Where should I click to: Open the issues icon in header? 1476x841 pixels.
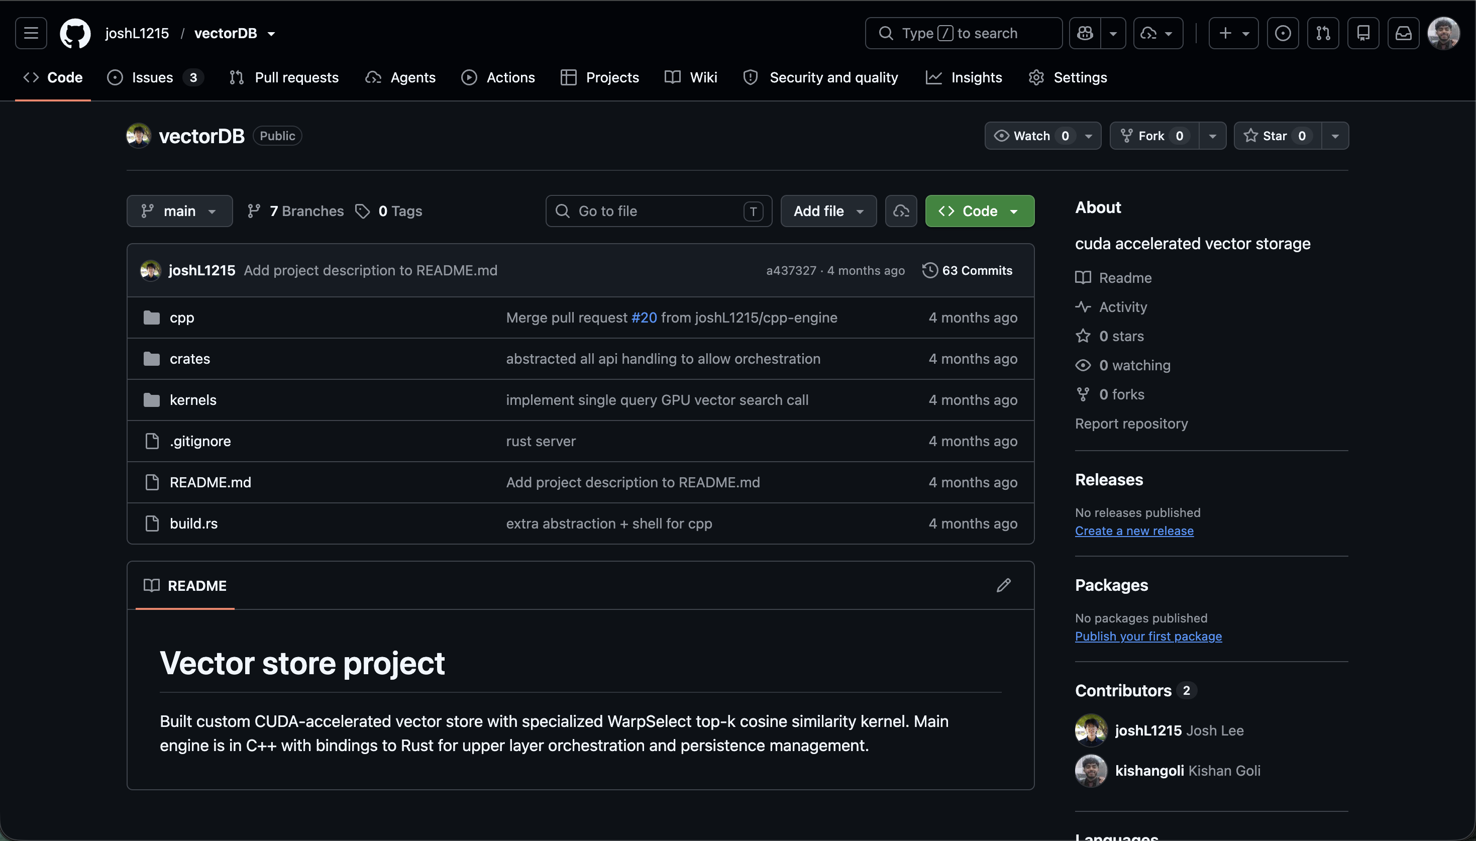click(x=1283, y=33)
